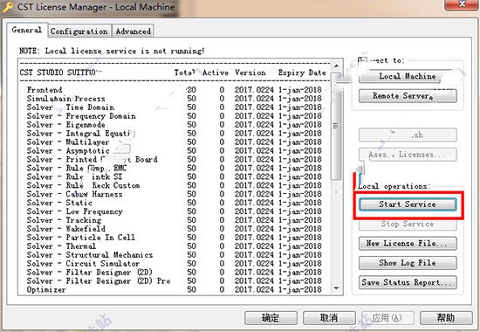480x332 pixels.
Task: Select the Solver - Asymptotic row
Action: pos(175,151)
